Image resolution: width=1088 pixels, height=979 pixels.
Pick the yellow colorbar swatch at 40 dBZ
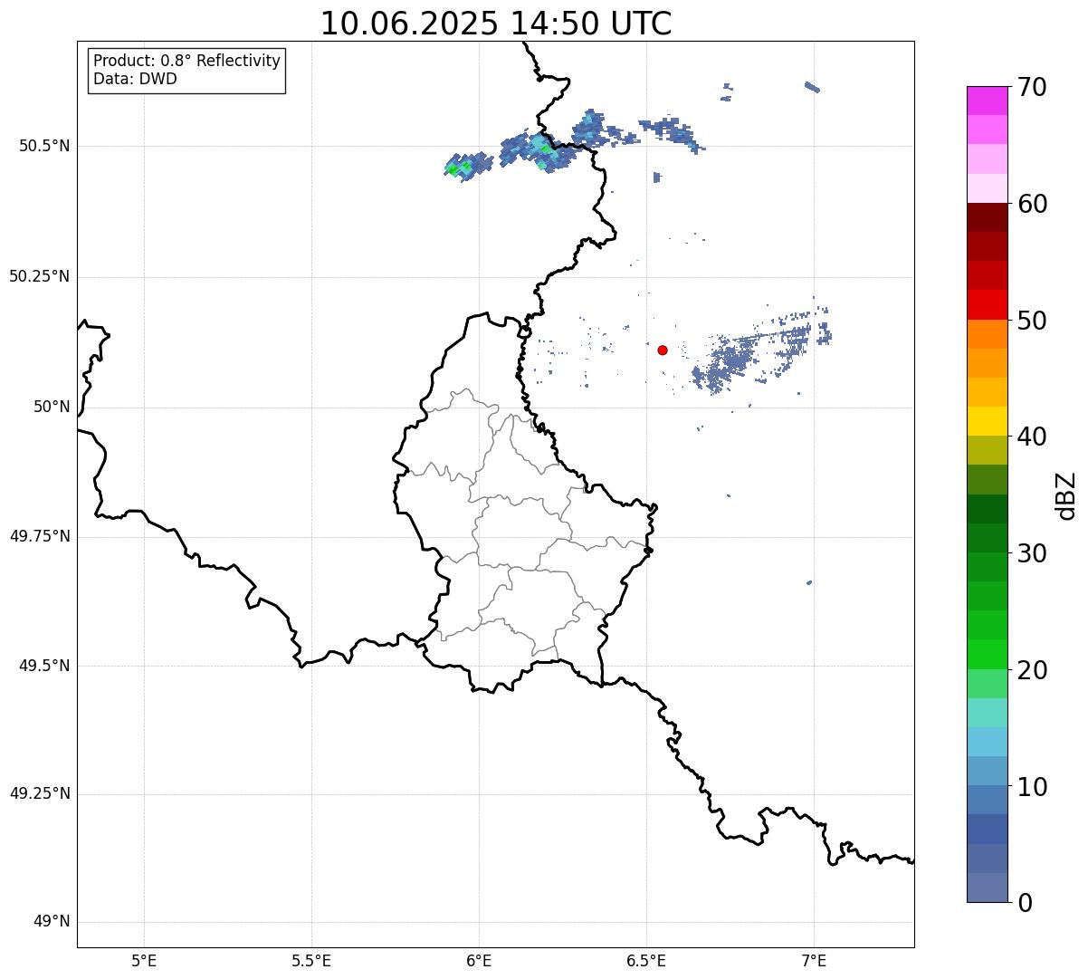(988, 422)
